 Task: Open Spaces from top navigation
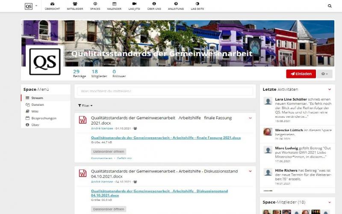pyautogui.click(x=95, y=4)
